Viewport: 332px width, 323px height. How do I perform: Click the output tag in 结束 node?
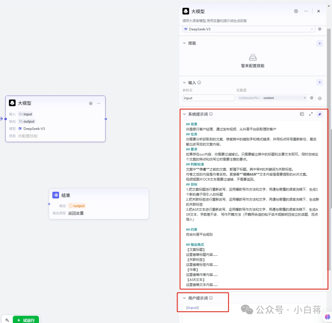tap(77, 206)
